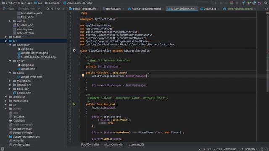Click \App\Controller in editor breadcrumb bar
The height and width of the screenshot is (151, 269).
click(x=90, y=144)
